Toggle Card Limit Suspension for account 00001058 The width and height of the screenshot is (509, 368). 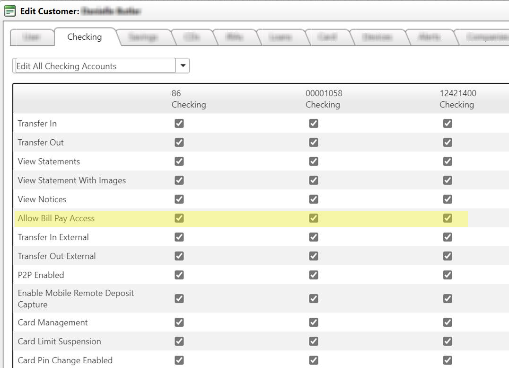pyautogui.click(x=314, y=341)
